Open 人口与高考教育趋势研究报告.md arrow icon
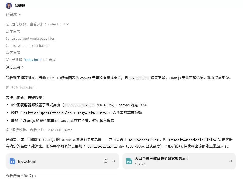The image size is (243, 179). click(x=231, y=161)
